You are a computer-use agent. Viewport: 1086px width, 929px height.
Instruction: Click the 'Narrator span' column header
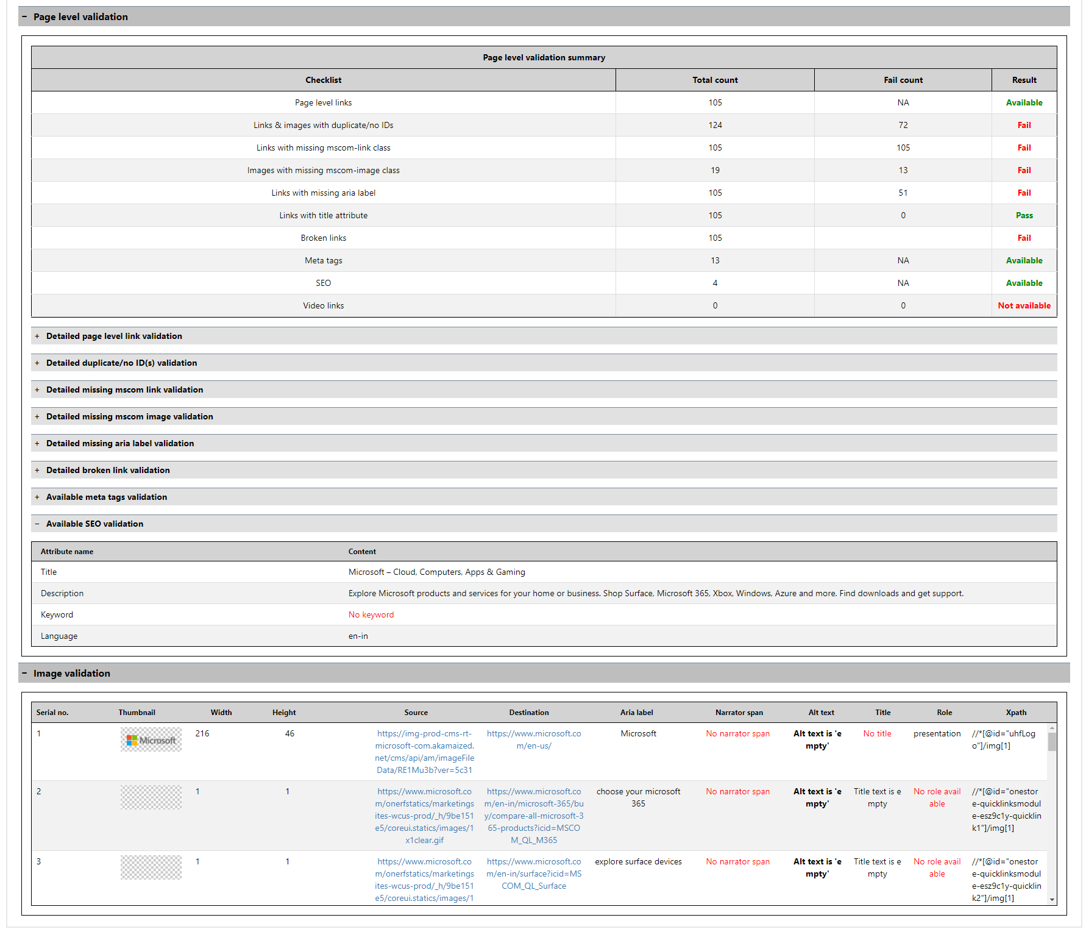[x=739, y=713]
